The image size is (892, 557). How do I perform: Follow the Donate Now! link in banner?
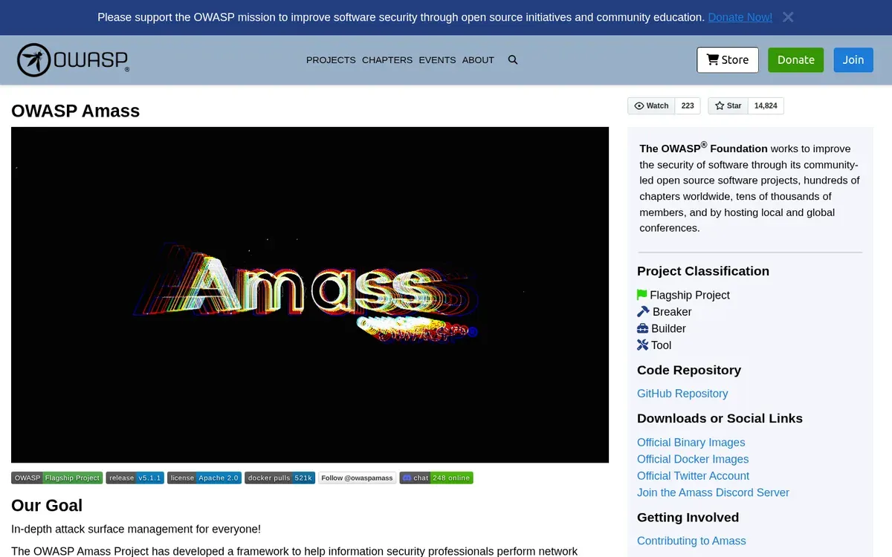coord(740,17)
